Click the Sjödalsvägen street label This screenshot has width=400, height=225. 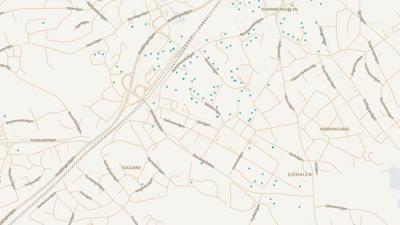[212, 107]
